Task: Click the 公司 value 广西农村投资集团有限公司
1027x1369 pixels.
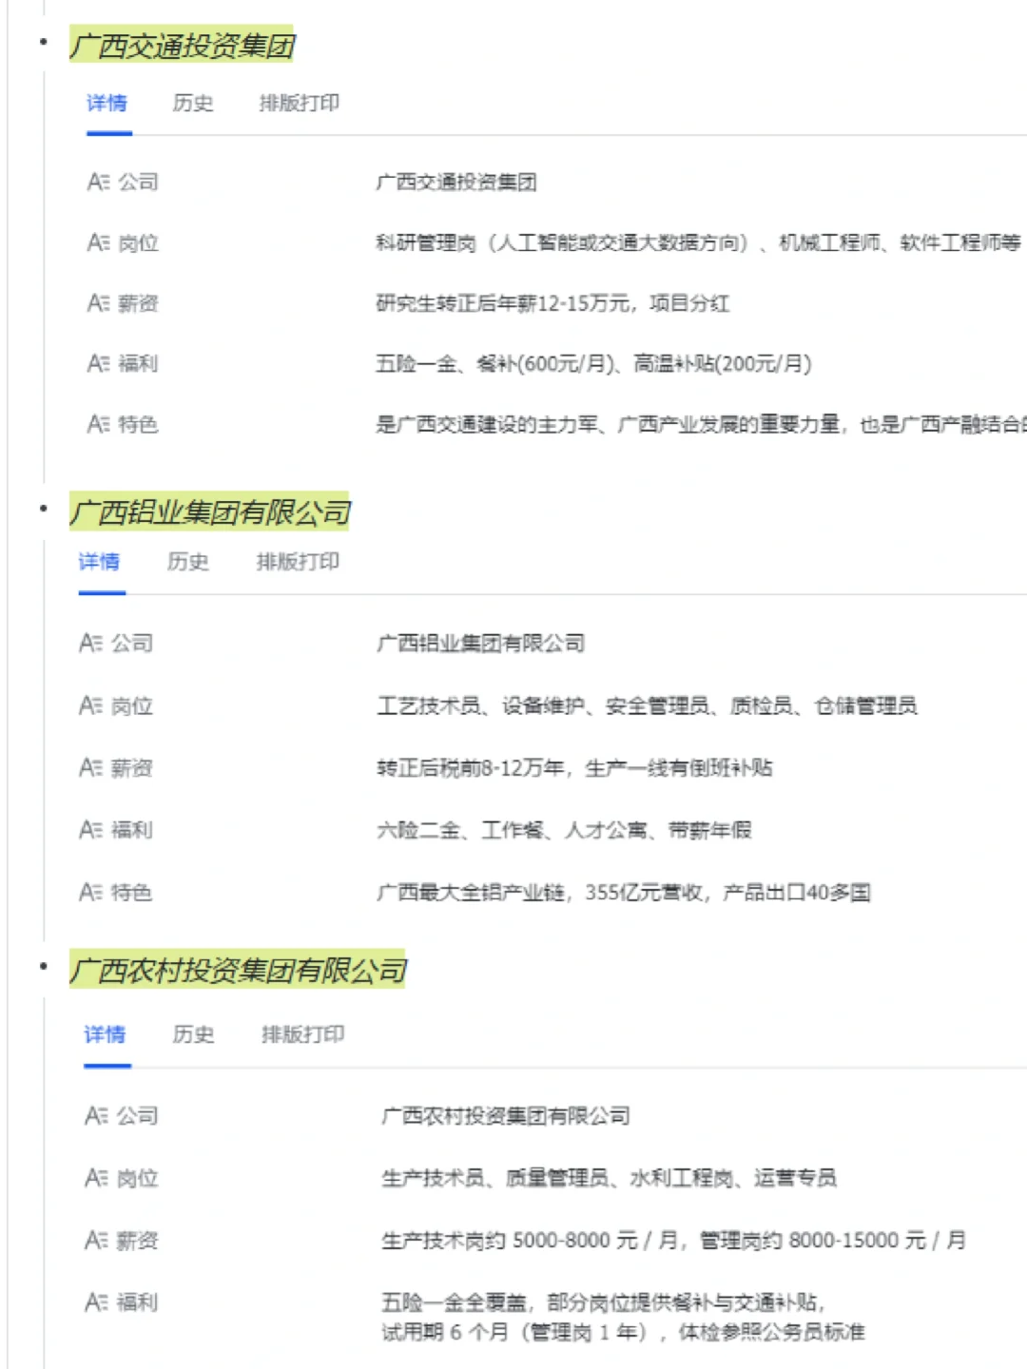Action: tap(506, 1115)
